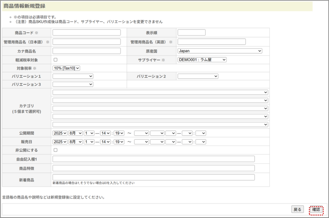Click the 商品コード input field
This screenshot has width=329, height=218.
[x=86, y=32]
